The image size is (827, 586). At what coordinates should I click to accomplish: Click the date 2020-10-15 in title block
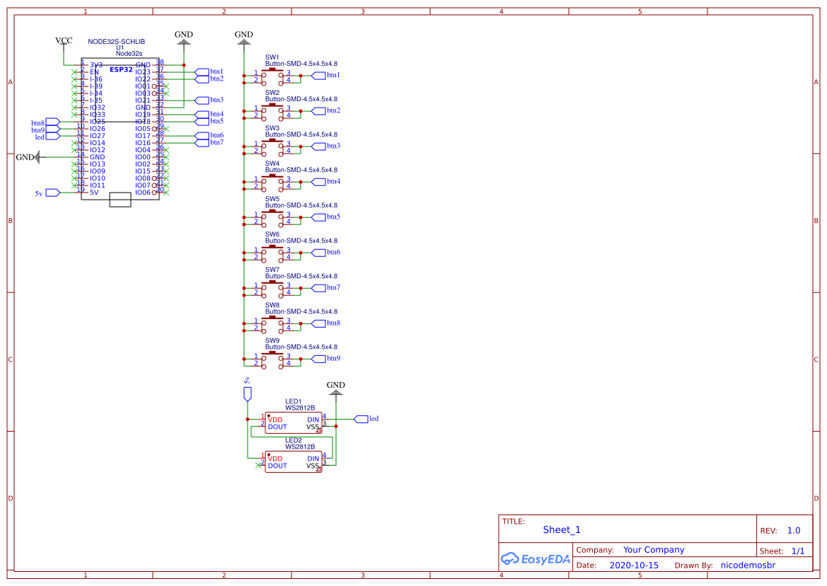tap(634, 565)
